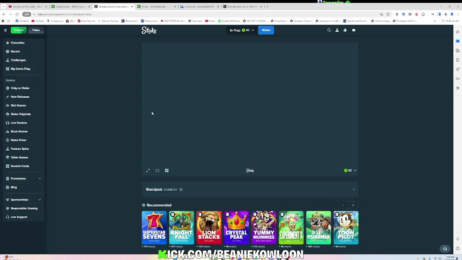Open the Knight Fall game thumbnail
462x260 pixels.
(x=182, y=228)
